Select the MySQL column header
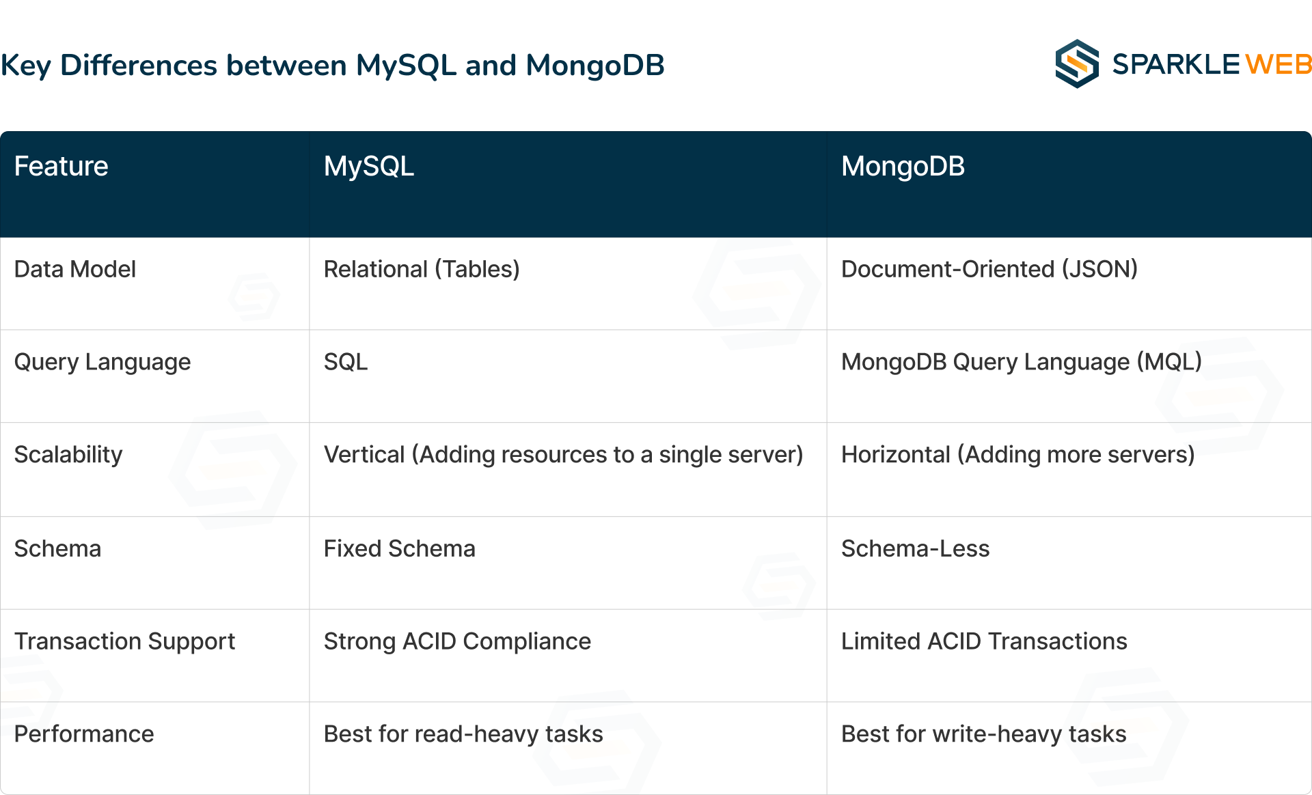 click(x=369, y=167)
